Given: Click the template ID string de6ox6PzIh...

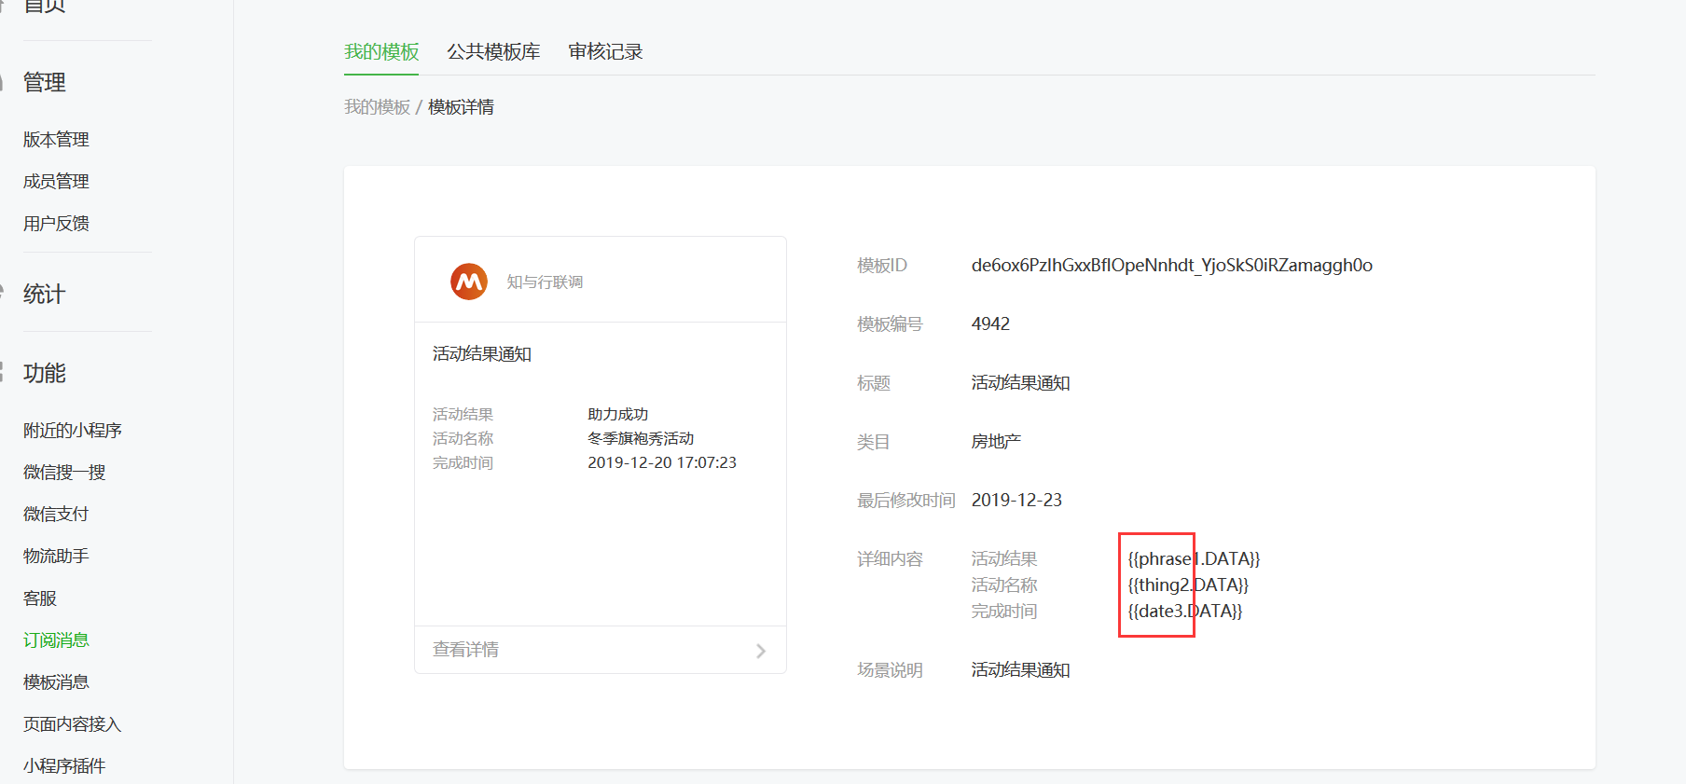Looking at the screenshot, I should click(1172, 266).
